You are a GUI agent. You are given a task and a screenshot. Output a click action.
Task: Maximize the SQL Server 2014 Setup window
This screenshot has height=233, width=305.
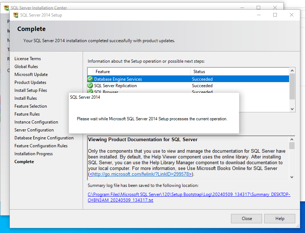(x=275, y=15)
